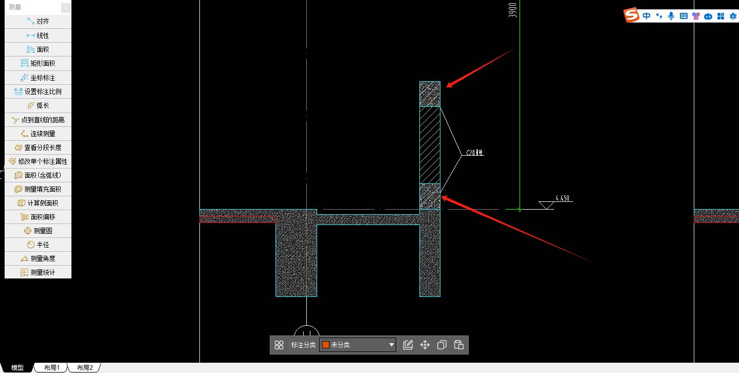Click the C20素砼 annotation text in drawing
Viewport: 739px width, 373px height.
tap(474, 153)
